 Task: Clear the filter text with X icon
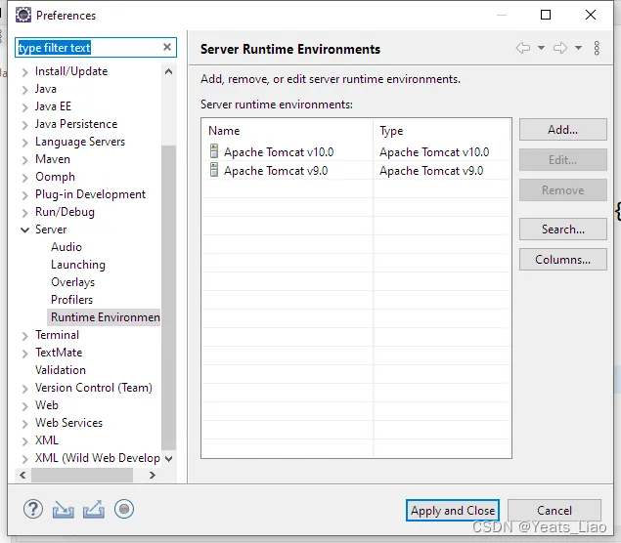167,47
